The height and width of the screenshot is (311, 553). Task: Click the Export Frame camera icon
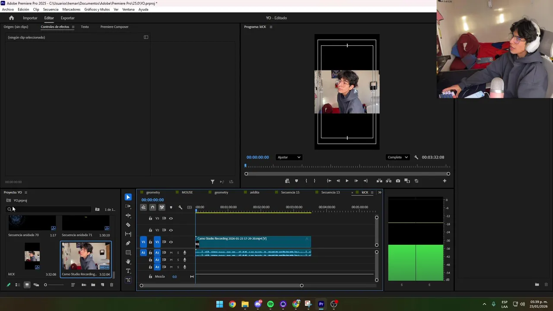coord(398,181)
